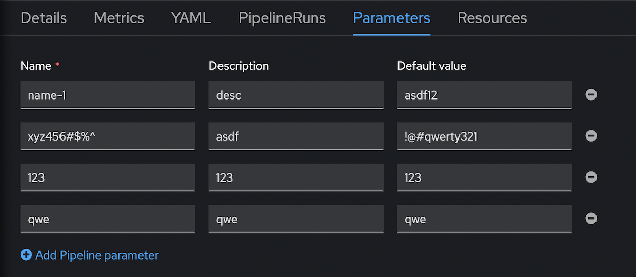The width and height of the screenshot is (636, 277).
Task: Click the asdf Description field
Action: (296, 136)
